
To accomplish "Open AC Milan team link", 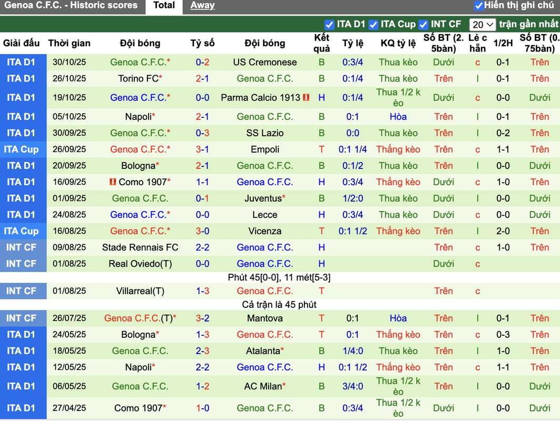I will [263, 386].
